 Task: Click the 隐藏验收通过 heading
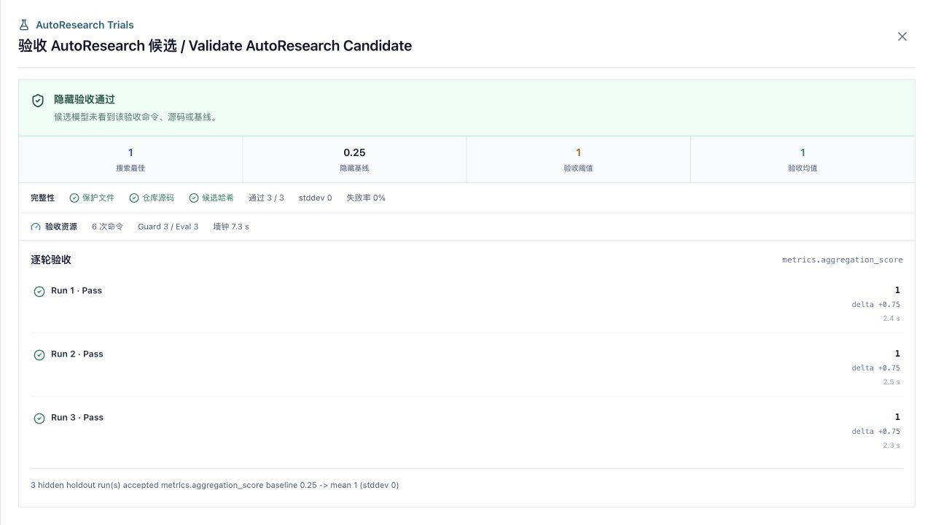tap(85, 99)
